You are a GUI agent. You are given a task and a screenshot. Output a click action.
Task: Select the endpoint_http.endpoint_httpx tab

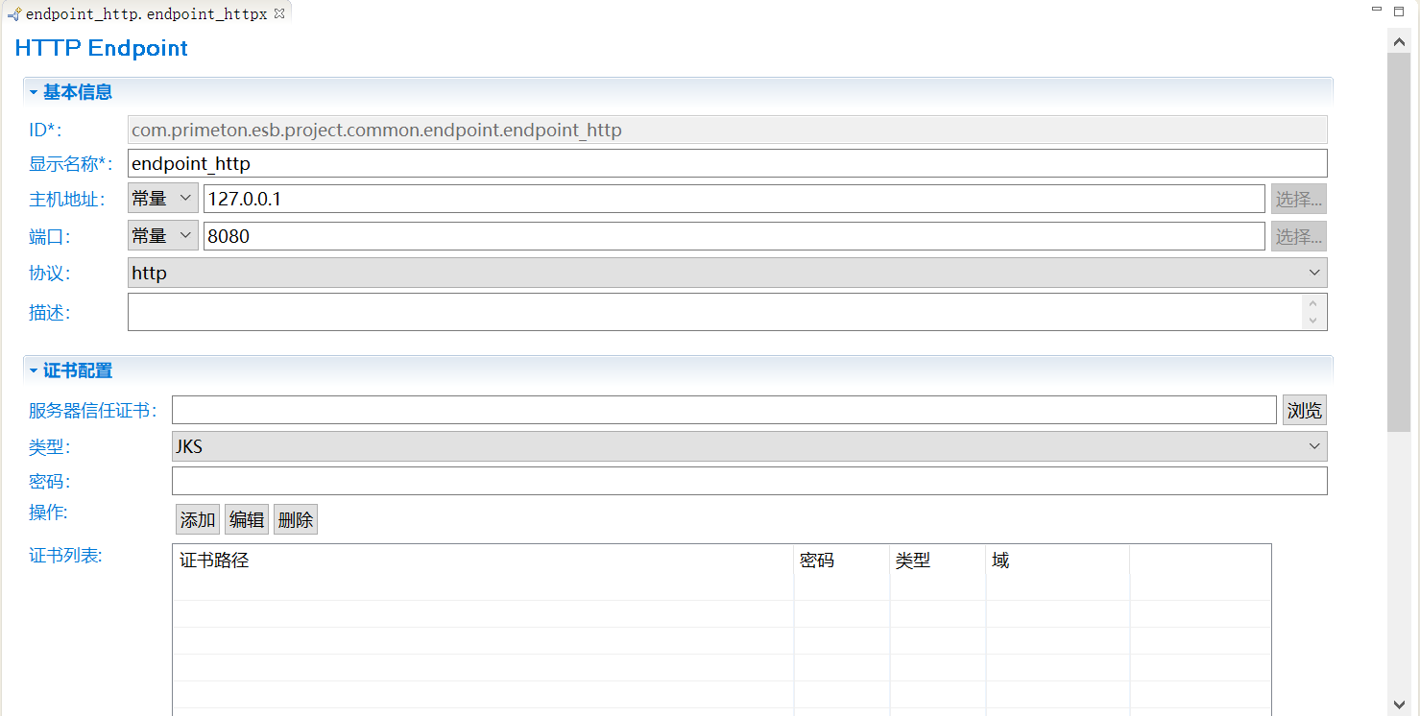144,14
